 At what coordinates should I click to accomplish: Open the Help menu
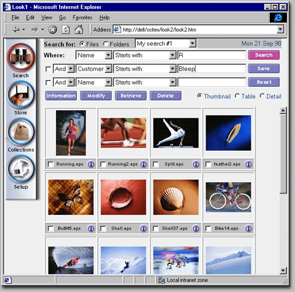(104, 17)
